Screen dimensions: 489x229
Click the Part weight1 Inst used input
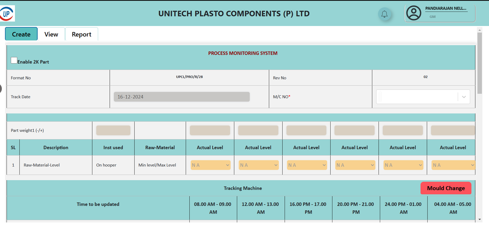coord(113,130)
